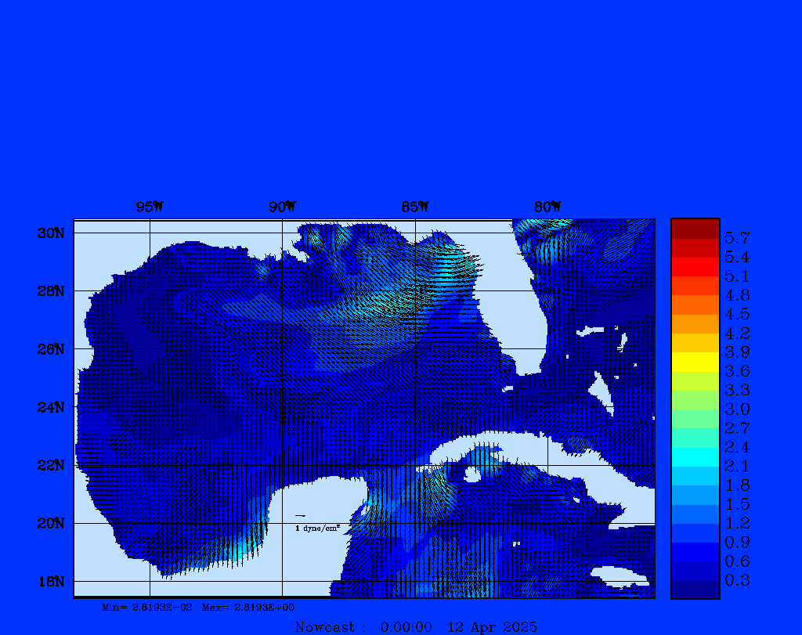Click the 0.3 colorbar value label

(737, 580)
